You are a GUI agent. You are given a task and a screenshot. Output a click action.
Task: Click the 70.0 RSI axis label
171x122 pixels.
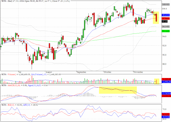(x=164, y=109)
